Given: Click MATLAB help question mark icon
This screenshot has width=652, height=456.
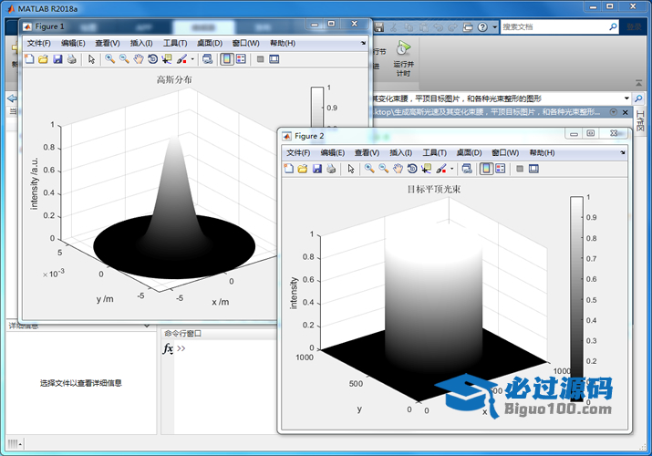Looking at the screenshot, I should pyautogui.click(x=482, y=27).
